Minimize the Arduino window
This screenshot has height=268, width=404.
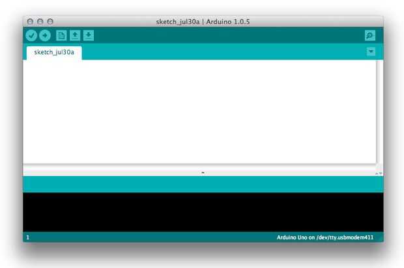tap(40, 22)
